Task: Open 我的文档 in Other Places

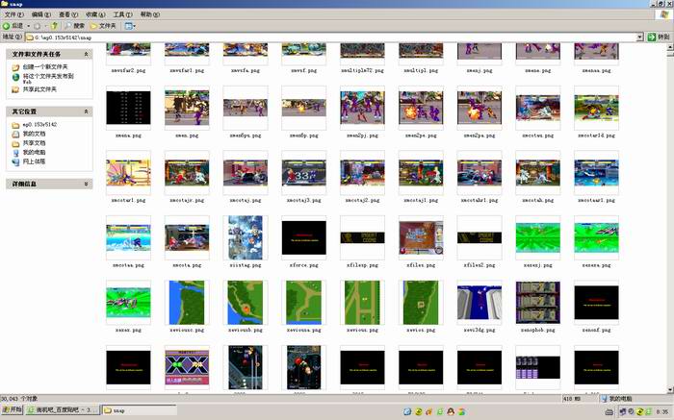Action: click(x=34, y=134)
